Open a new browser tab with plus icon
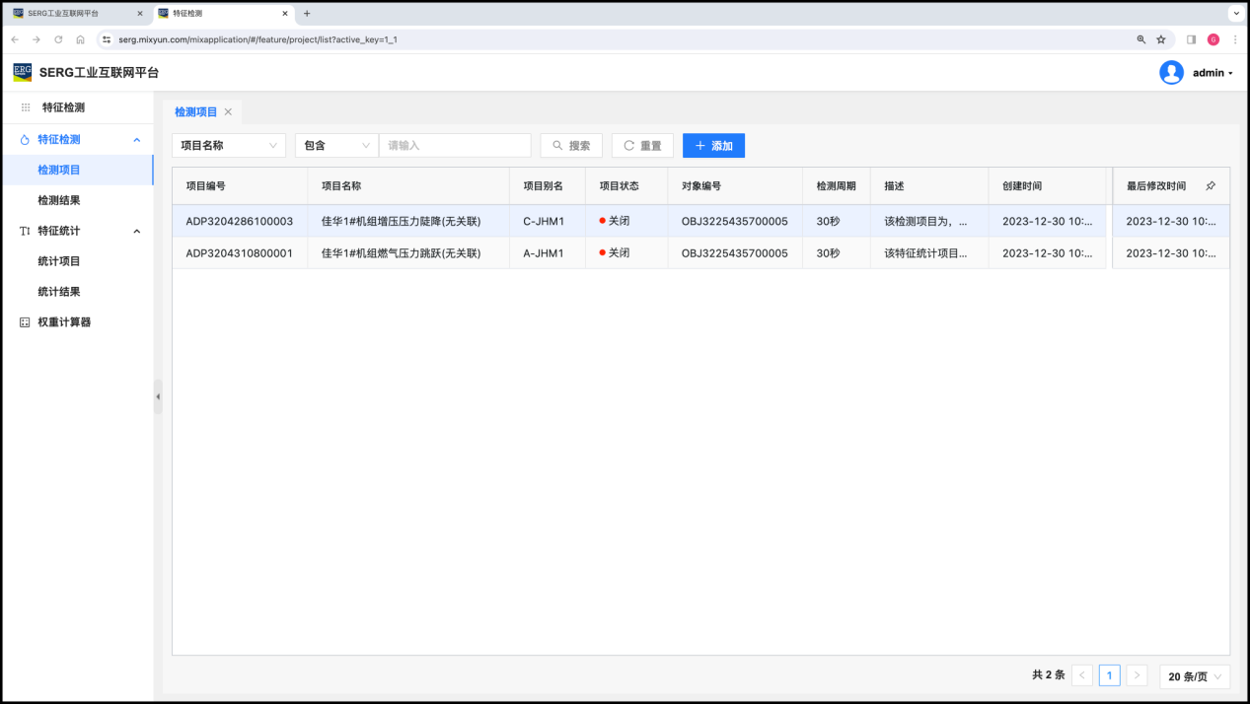Image resolution: width=1250 pixels, height=704 pixels. coord(307,14)
